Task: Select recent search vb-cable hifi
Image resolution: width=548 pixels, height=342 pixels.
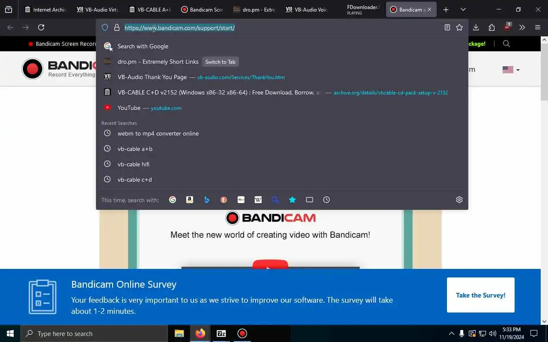Action: point(282,164)
